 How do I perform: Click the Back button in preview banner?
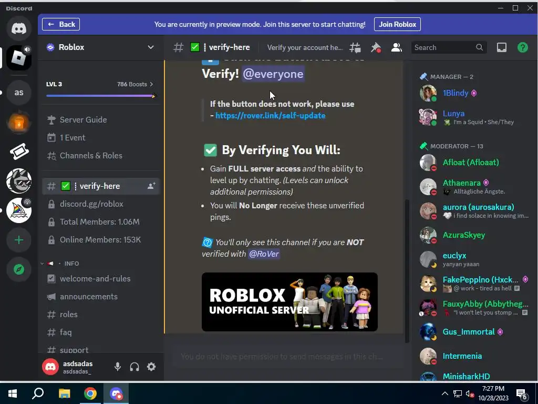click(61, 24)
